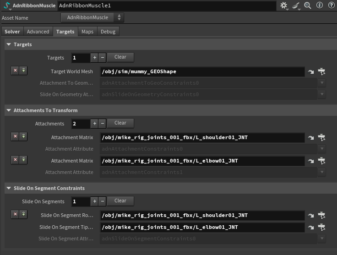Add a new attachment with plus
This screenshot has width=337, height=255.
click(95, 124)
